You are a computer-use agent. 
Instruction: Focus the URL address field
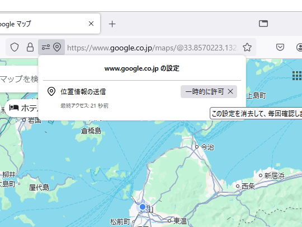tap(152, 48)
